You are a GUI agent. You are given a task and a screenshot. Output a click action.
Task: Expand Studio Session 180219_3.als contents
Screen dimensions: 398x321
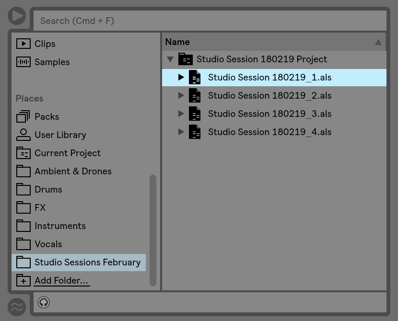pyautogui.click(x=181, y=114)
